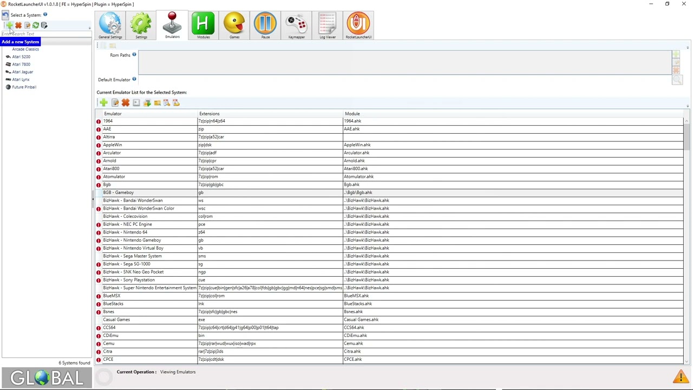Click Edit Rom Path icon beside path box
Image resolution: width=693 pixels, height=390 pixels.
676,63
